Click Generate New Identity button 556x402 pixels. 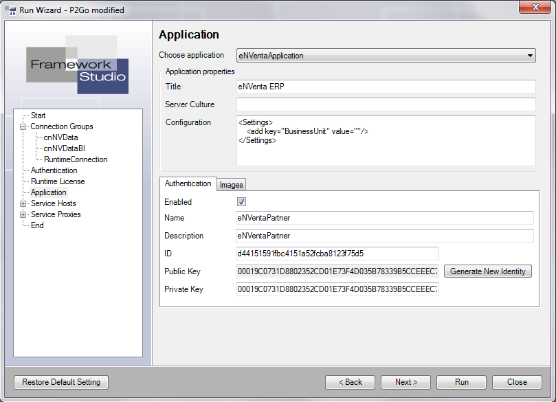pyautogui.click(x=487, y=271)
